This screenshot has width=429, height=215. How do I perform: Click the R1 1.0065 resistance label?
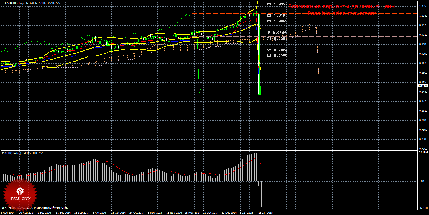point(277,21)
